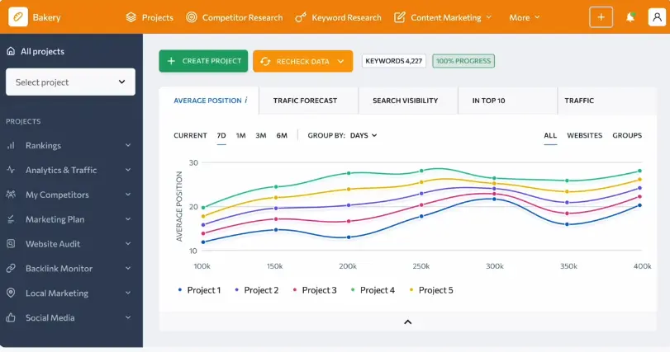Expand the Social Media chevron
670x352 pixels.
coord(128,317)
